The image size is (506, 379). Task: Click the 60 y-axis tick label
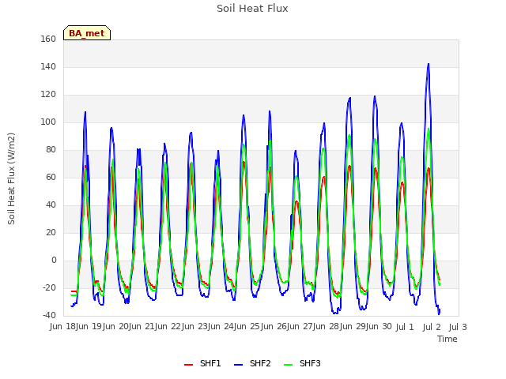coord(51,177)
